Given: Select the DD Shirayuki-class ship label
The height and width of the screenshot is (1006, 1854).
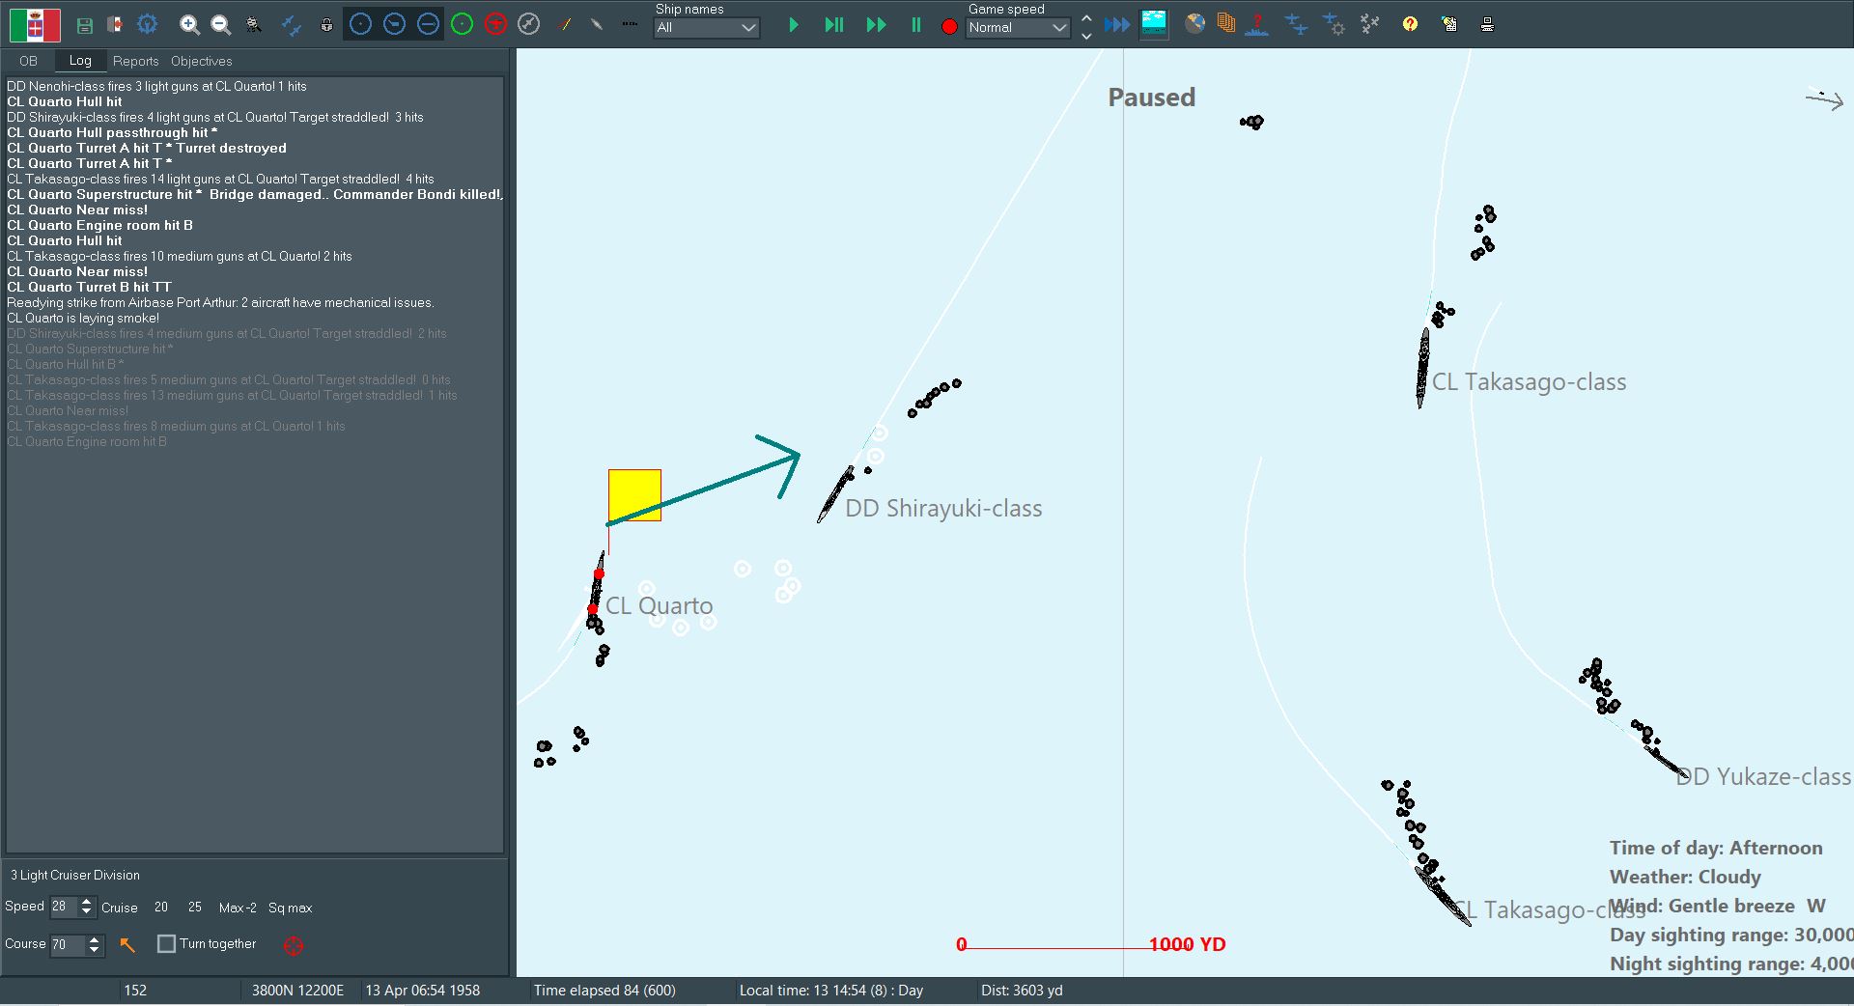Looking at the screenshot, I should (x=943, y=509).
